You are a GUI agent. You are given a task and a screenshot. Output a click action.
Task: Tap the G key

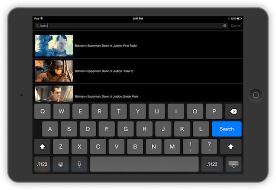126,129
